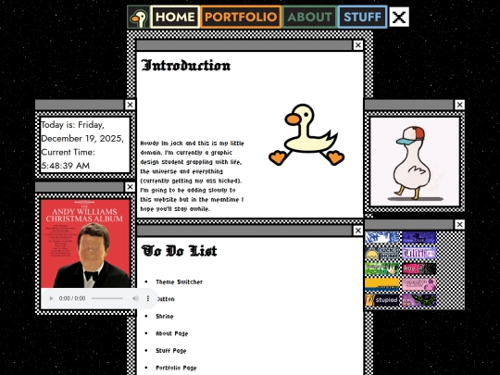Viewport: 500px width, 375px height.
Task: Click the sitting duck illustration
Action: [306, 135]
